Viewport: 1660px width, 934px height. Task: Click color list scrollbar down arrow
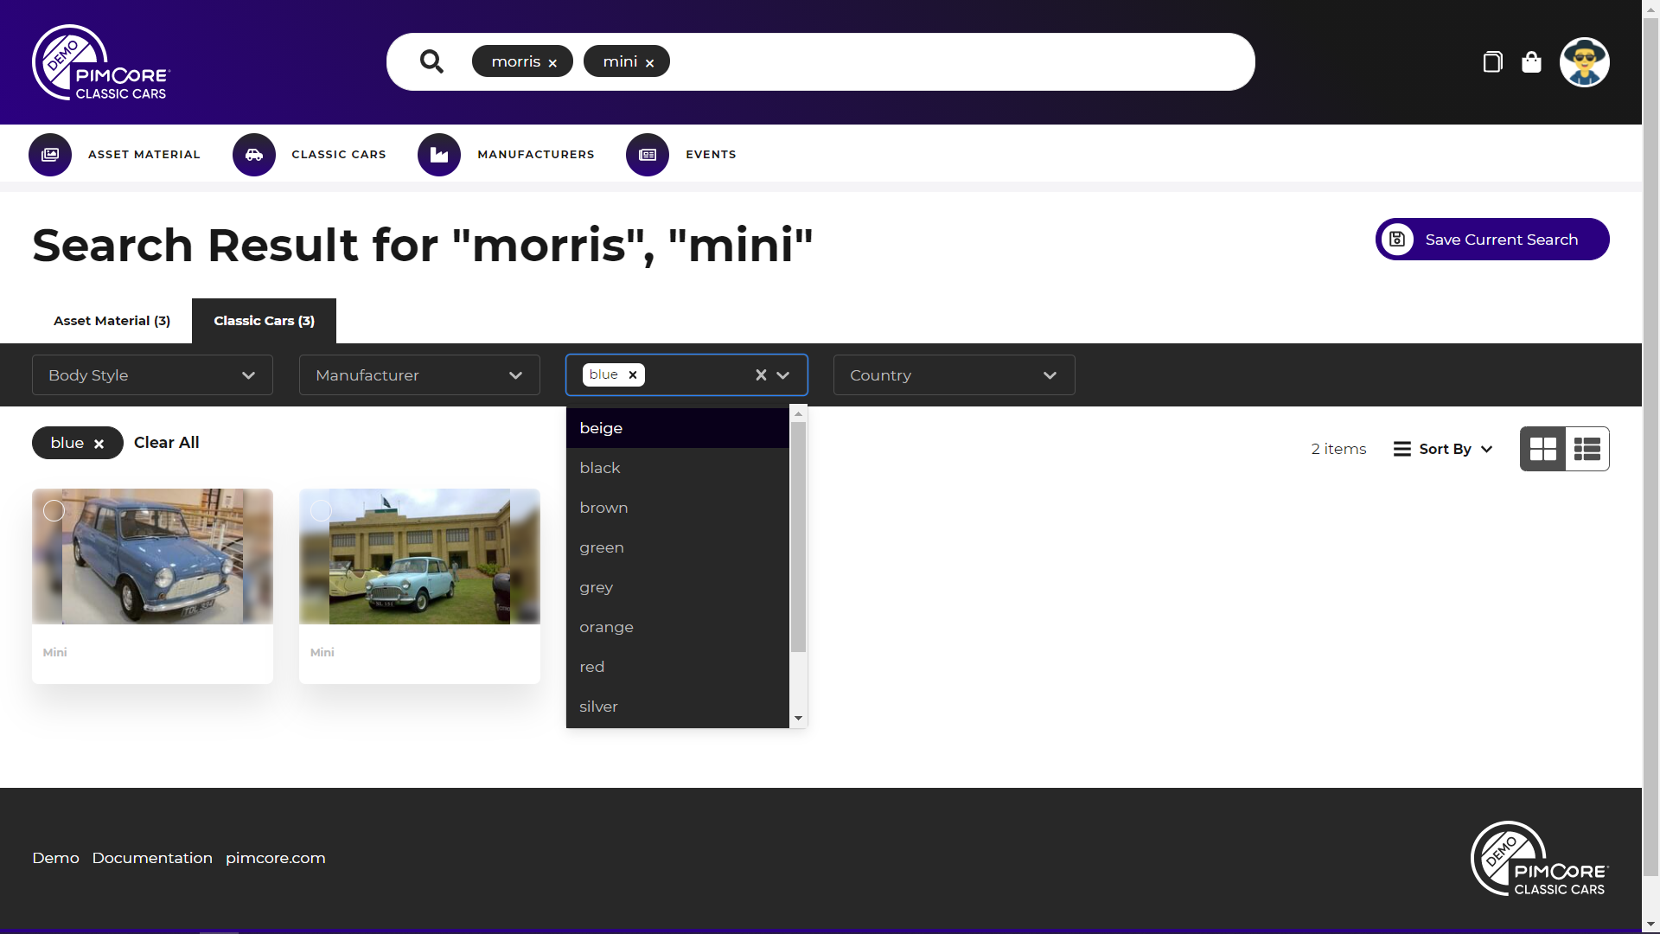click(x=798, y=719)
